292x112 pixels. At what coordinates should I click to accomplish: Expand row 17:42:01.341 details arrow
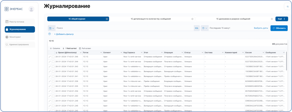50,76
